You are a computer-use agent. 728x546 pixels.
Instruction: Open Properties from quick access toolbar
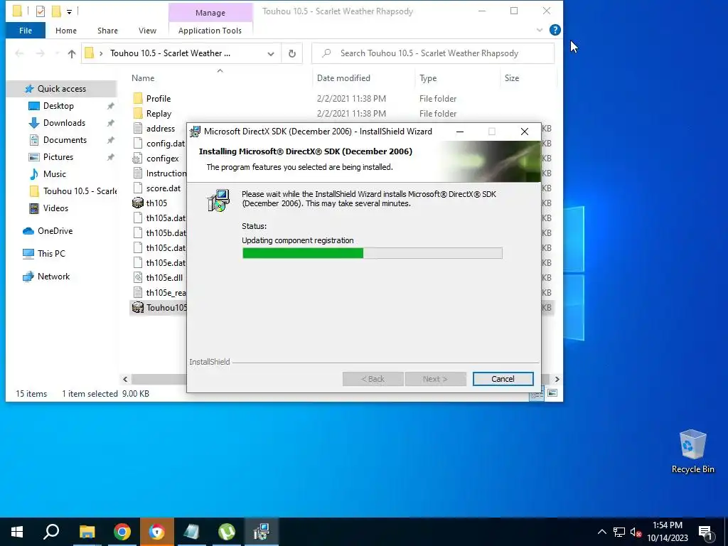41,11
